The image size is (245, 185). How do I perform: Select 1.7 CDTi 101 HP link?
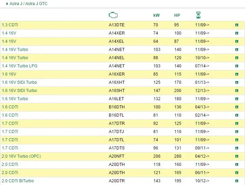[10, 140]
